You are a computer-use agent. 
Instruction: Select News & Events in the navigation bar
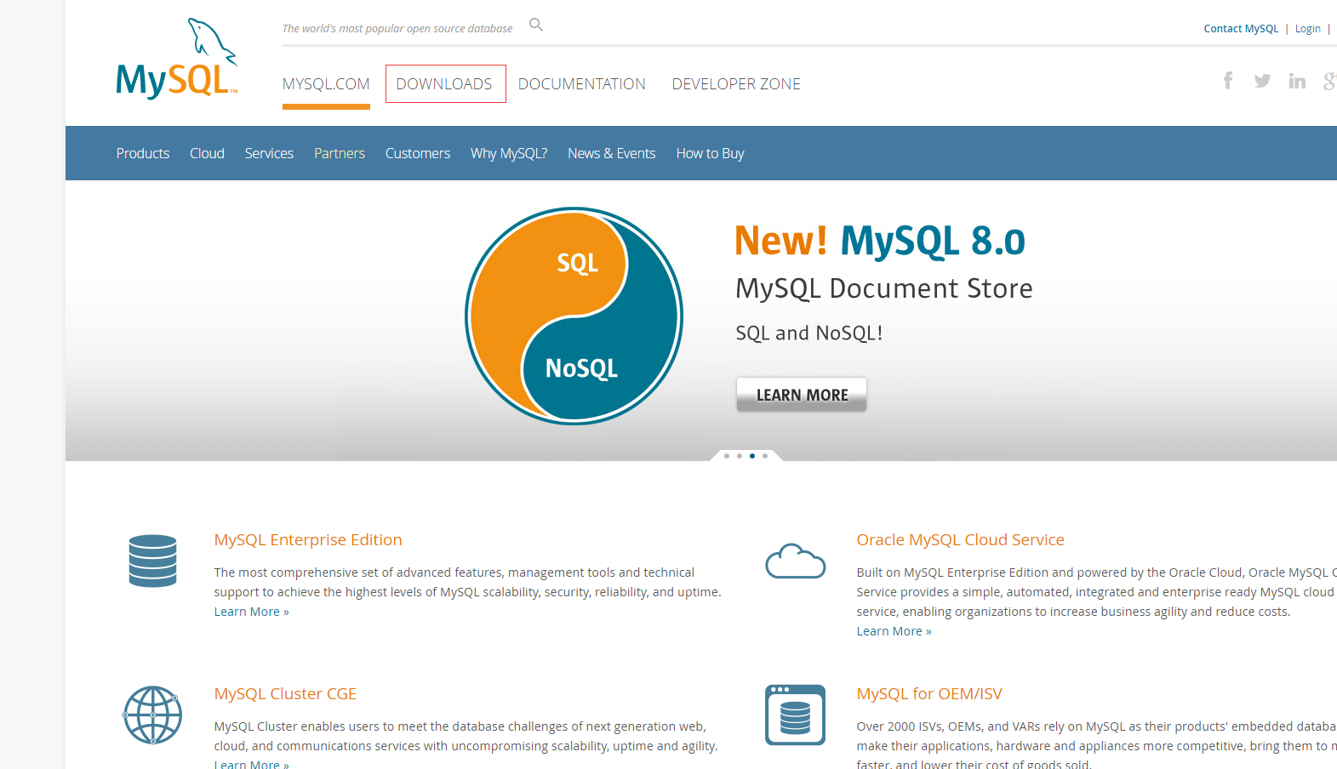coord(612,153)
